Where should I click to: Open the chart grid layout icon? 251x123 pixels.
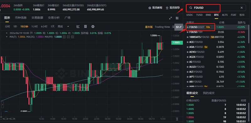[85, 27]
